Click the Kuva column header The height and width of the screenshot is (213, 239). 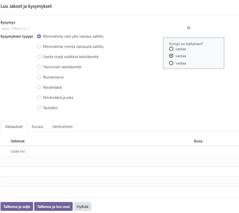click(x=198, y=141)
